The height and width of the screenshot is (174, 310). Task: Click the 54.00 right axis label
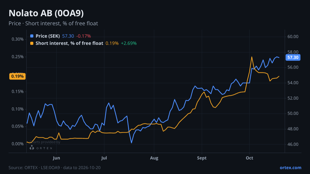293,83
